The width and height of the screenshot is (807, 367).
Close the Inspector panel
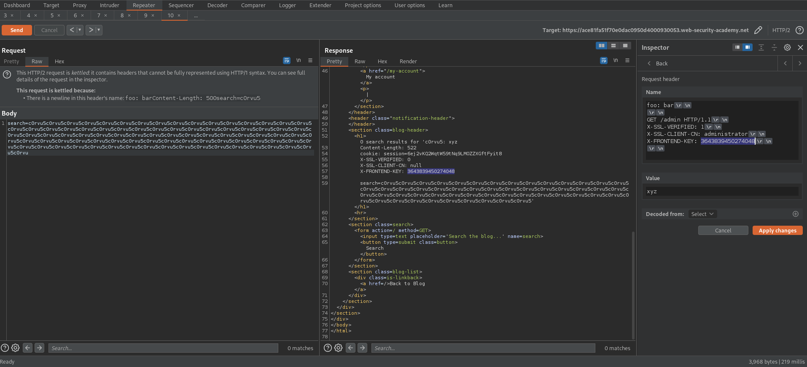point(800,47)
